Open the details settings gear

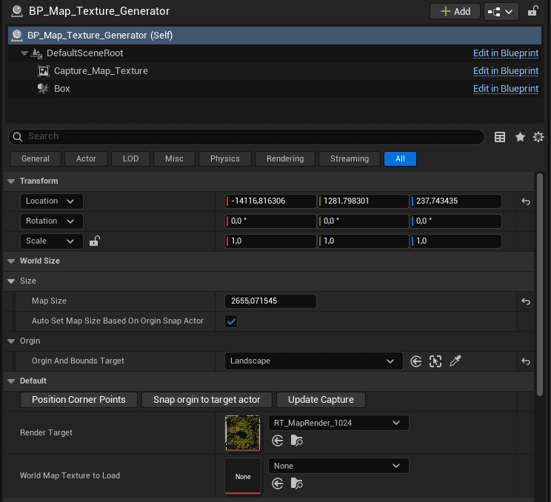coord(538,137)
